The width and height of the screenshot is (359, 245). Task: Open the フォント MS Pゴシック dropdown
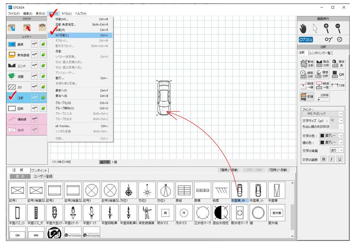(x=323, y=114)
